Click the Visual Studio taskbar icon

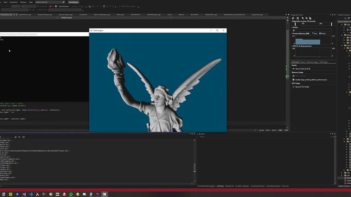(x=24, y=194)
